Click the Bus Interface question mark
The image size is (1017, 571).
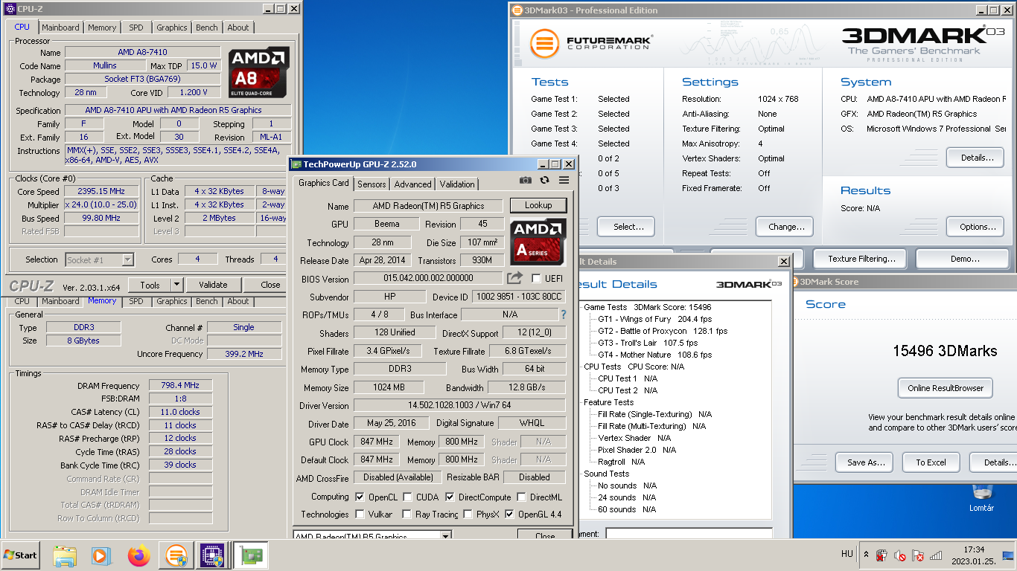(x=564, y=314)
